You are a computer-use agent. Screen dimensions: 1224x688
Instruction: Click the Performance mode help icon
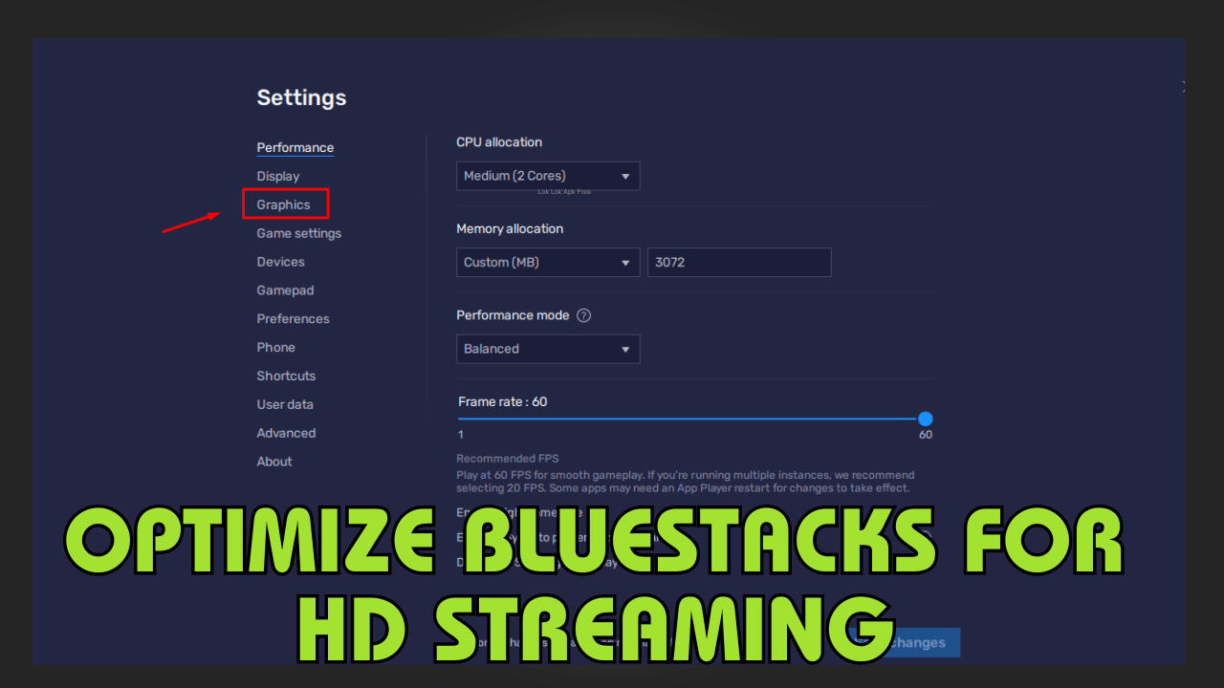click(x=584, y=315)
